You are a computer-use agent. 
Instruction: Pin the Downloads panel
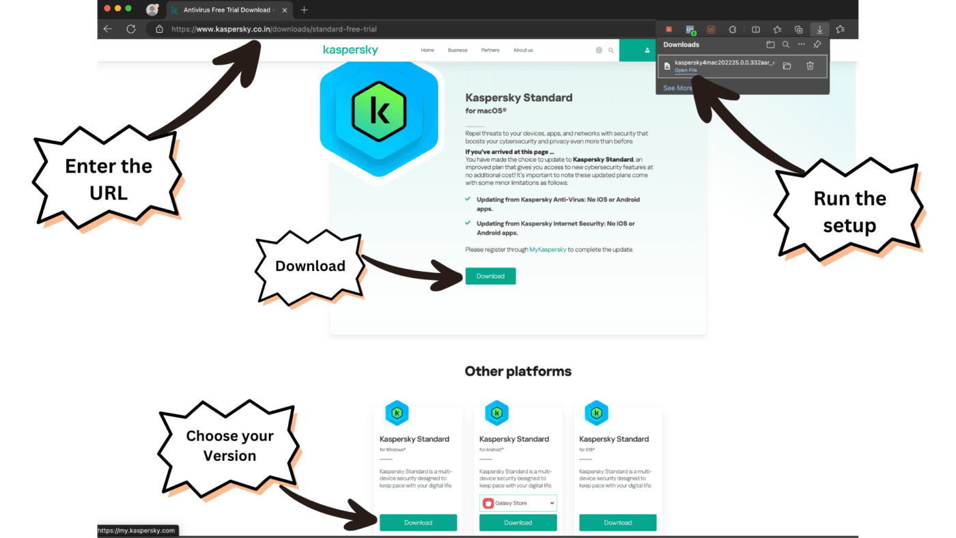point(817,44)
